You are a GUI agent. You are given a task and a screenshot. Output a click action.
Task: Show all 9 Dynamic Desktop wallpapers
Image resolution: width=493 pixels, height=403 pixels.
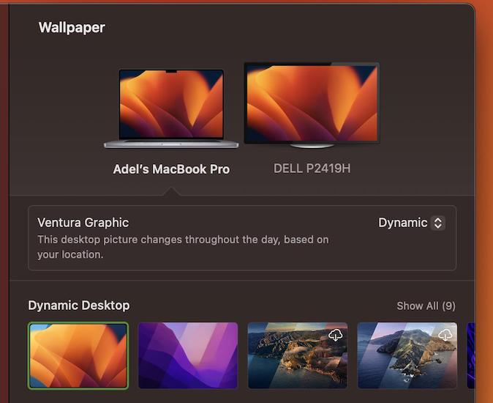pyautogui.click(x=426, y=306)
